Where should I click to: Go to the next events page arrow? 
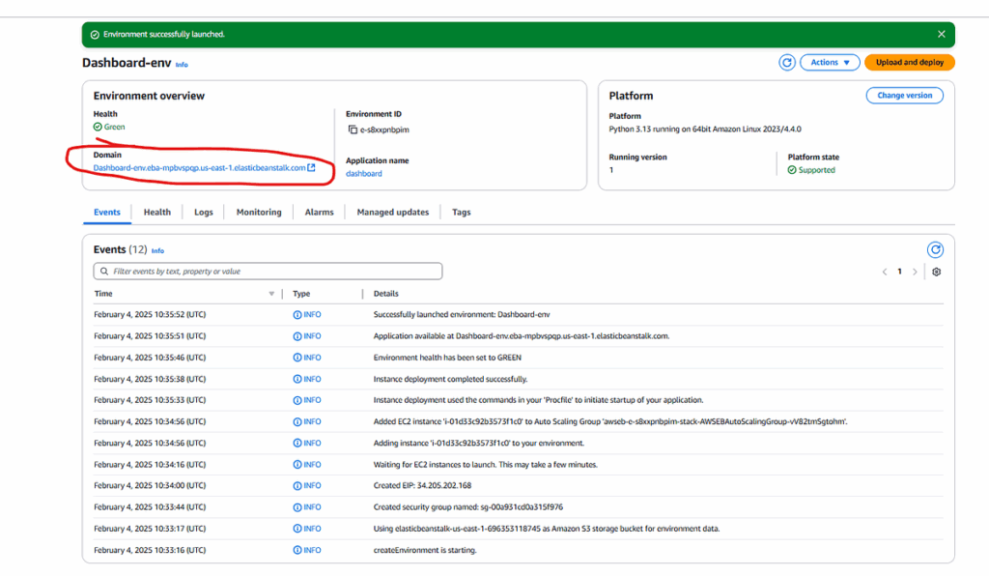coord(915,272)
